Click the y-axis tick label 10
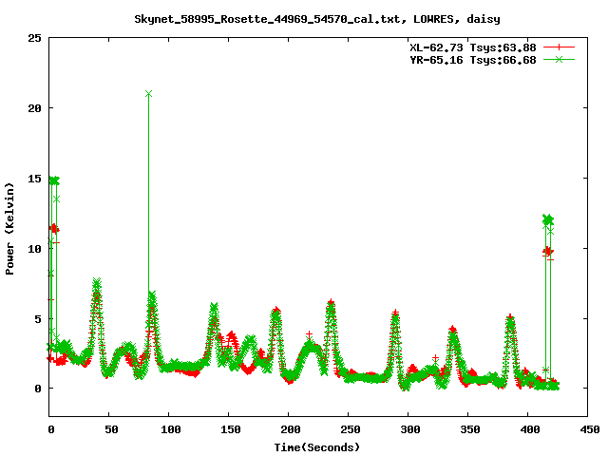Screen dimensions: 608x456 34,249
